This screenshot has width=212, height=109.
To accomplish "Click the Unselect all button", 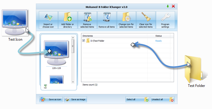I will pyautogui.click(x=163, y=99).
